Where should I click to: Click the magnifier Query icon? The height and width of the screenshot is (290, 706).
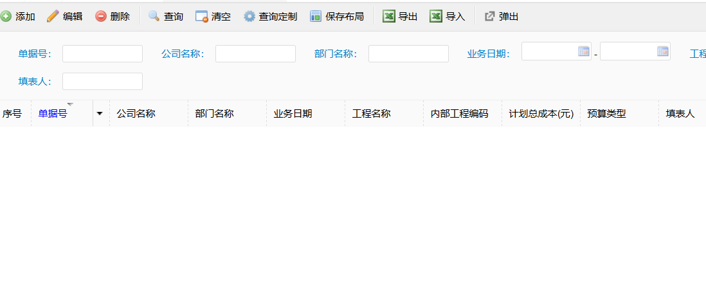click(154, 17)
